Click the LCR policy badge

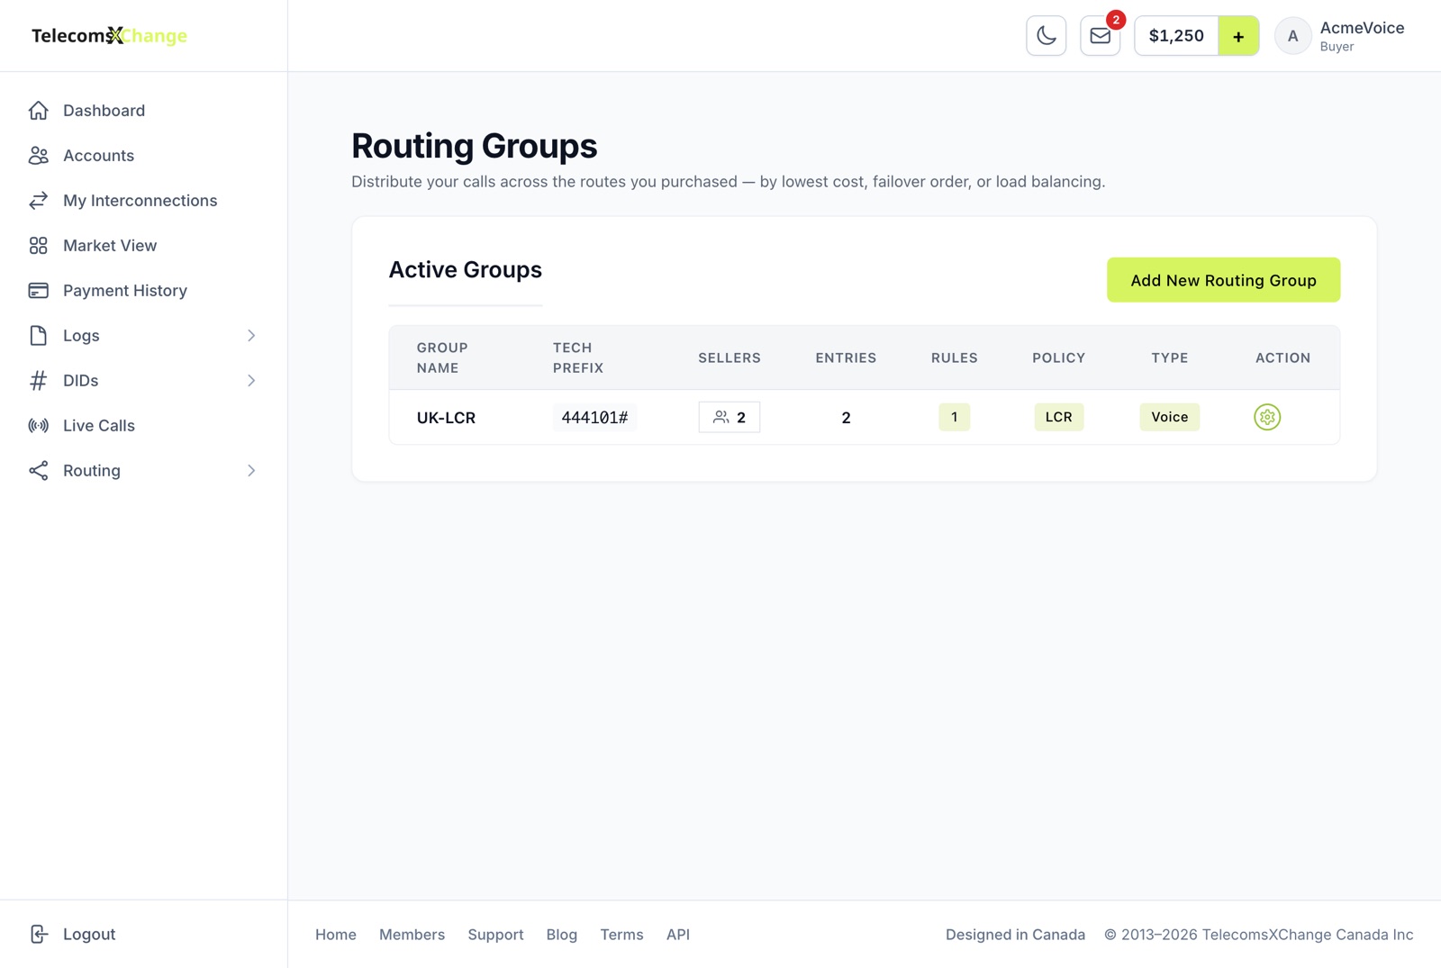click(x=1058, y=417)
